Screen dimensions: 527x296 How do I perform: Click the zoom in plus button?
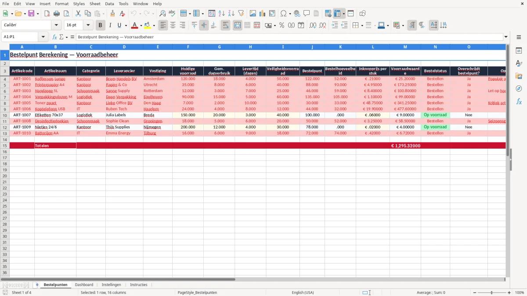[509, 292]
